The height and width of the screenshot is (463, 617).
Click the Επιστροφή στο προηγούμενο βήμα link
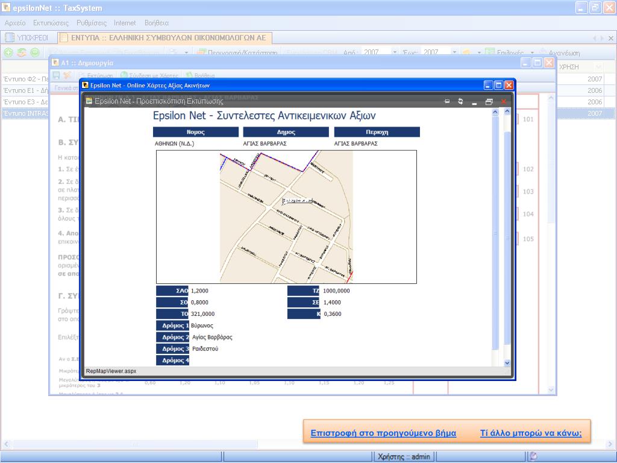click(383, 433)
